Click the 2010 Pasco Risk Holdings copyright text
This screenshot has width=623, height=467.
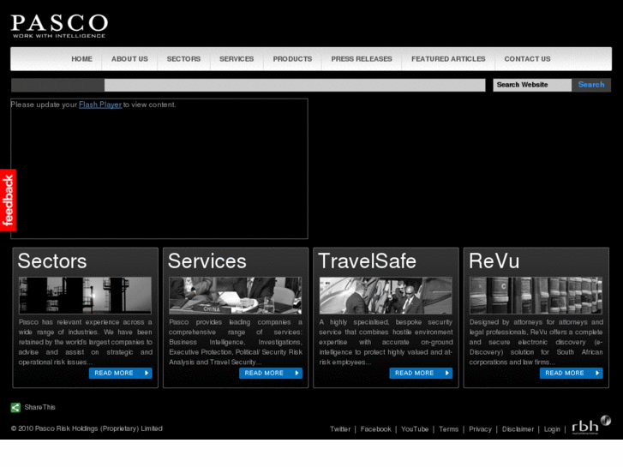(x=87, y=428)
